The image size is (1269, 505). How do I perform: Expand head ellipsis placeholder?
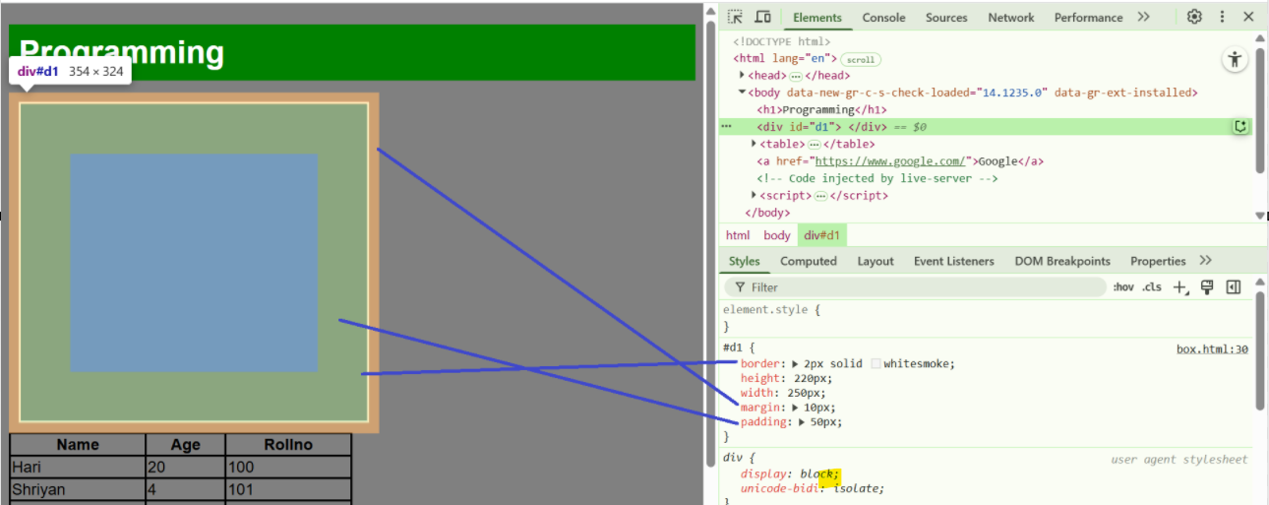tap(796, 76)
